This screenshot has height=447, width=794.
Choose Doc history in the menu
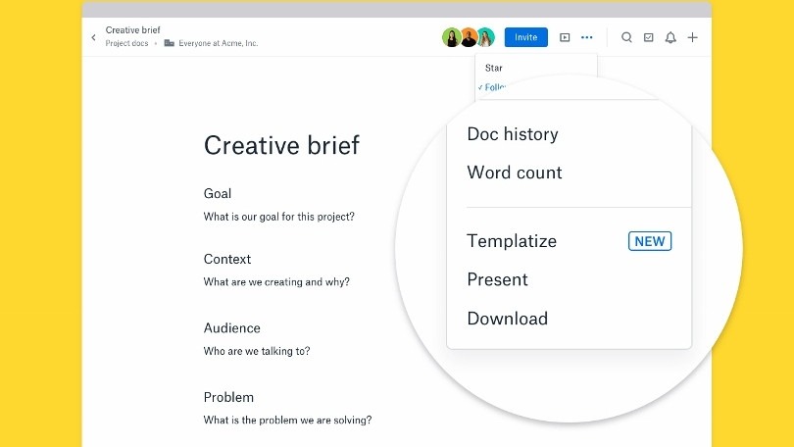pos(513,134)
